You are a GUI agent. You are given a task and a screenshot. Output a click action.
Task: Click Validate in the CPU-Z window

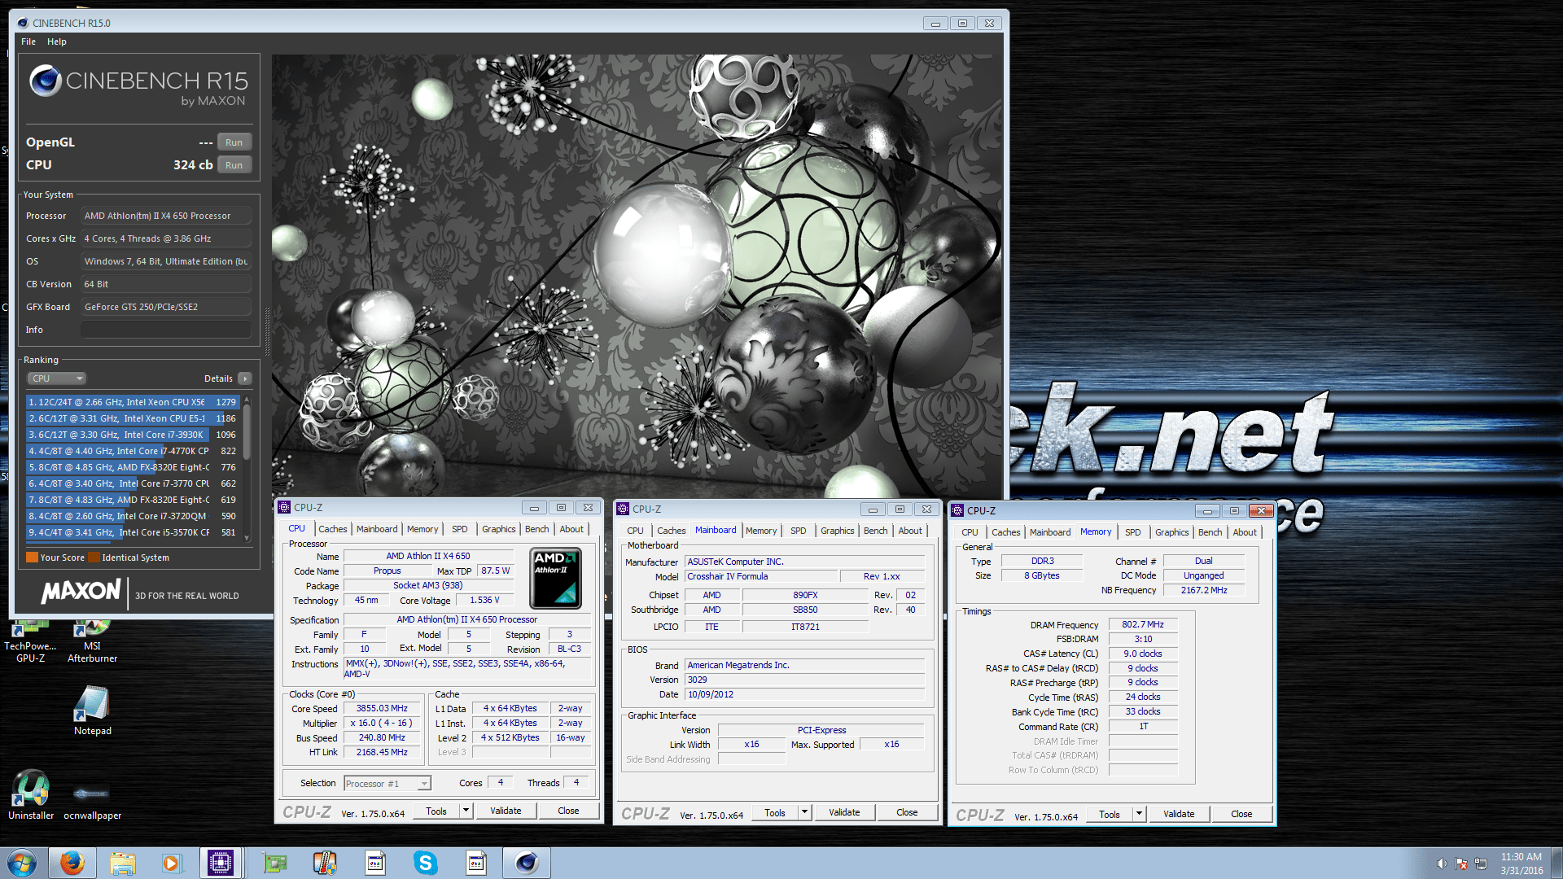[506, 811]
